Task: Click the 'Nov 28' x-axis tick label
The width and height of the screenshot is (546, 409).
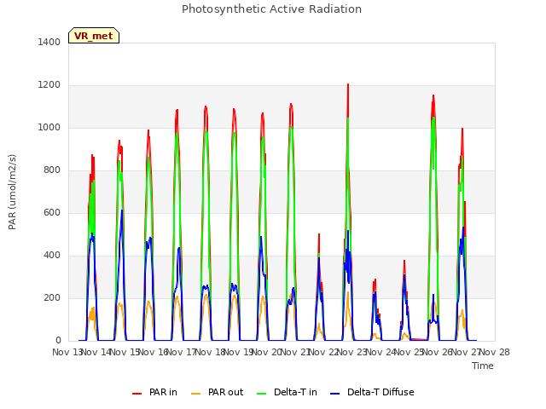Action: tap(495, 352)
